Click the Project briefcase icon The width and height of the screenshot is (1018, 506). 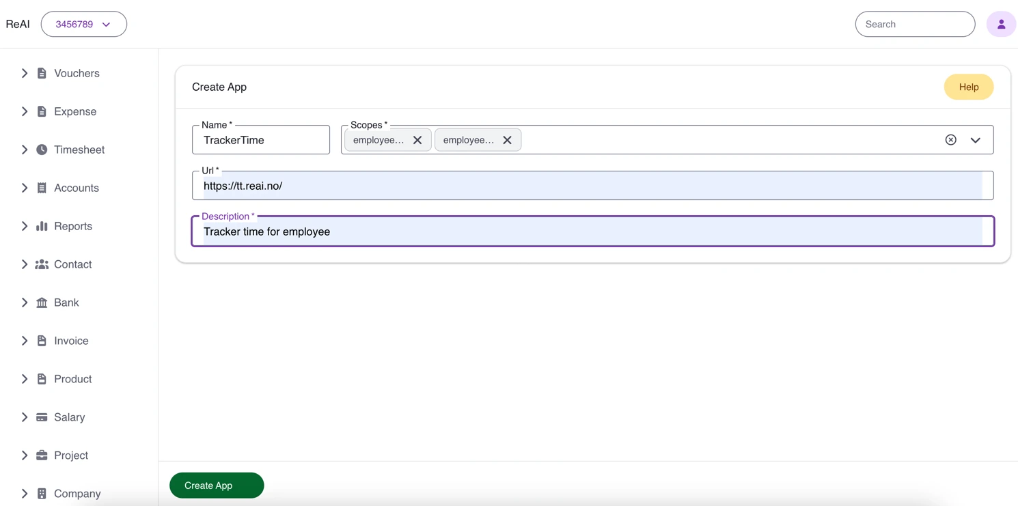[42, 455]
